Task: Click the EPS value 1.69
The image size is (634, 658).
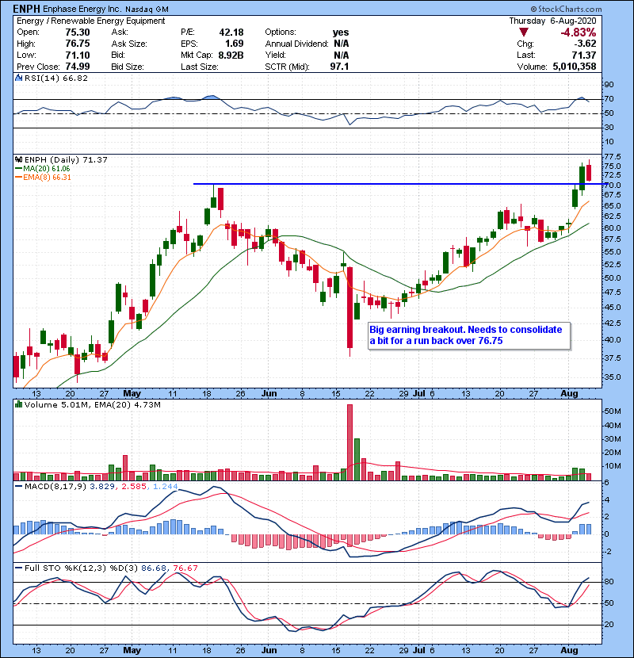Action: coord(235,44)
